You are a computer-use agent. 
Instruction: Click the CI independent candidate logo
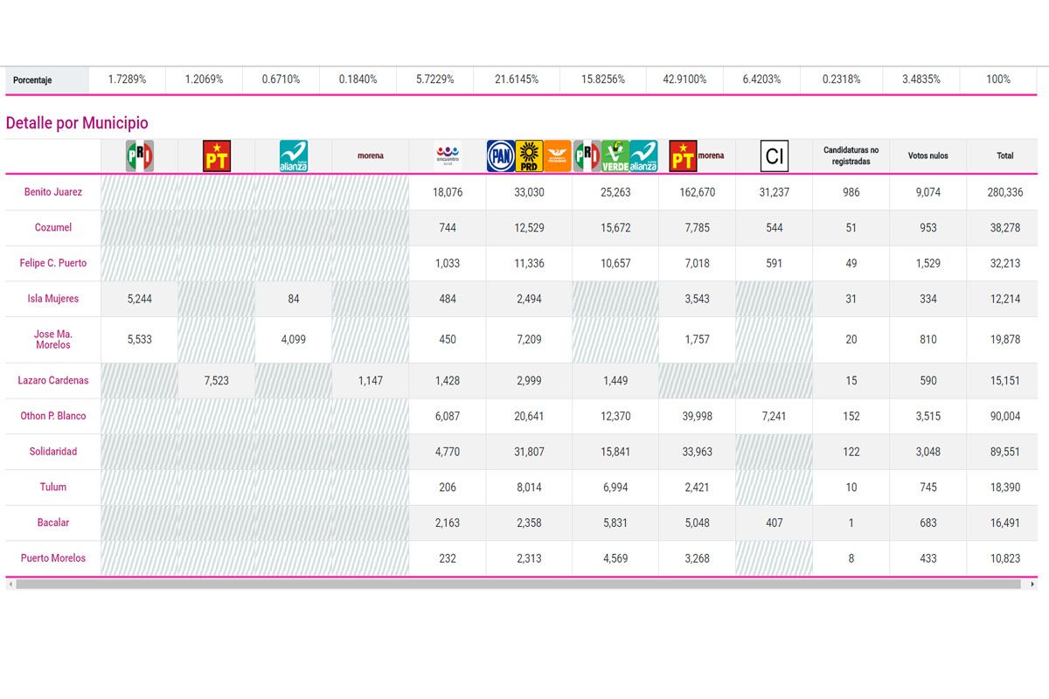pyautogui.click(x=775, y=156)
